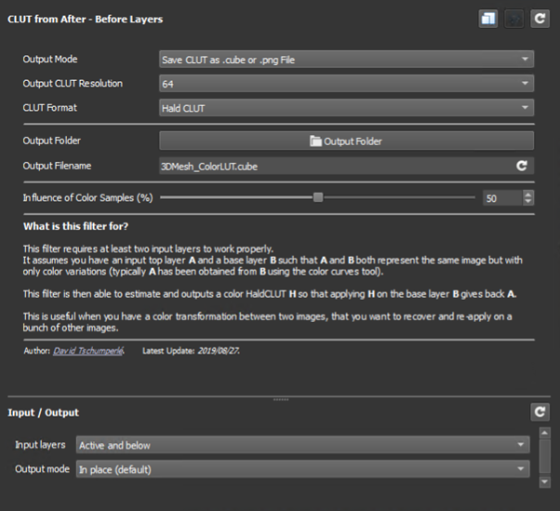Open the Output CLUT Resolution dropdown showing 64

click(346, 83)
